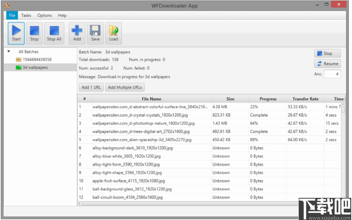Screen dimensions: 352x220
Task: Click the Add Multiple URLs button
Action: pyautogui.click(x=125, y=87)
